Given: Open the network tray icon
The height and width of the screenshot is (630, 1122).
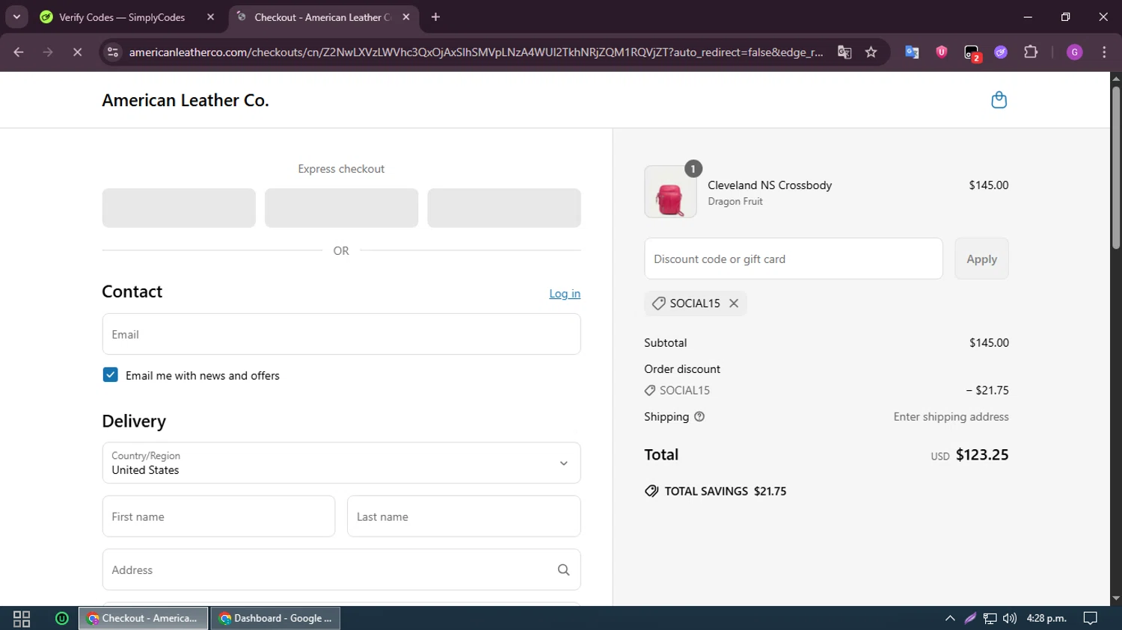Looking at the screenshot, I should [x=990, y=619].
